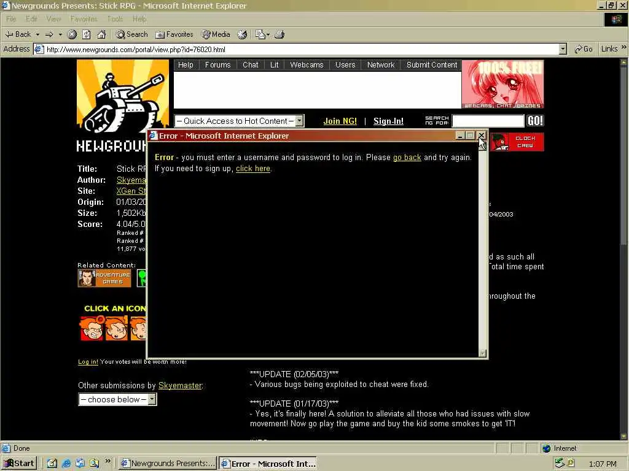The height and width of the screenshot is (471, 629).
Task: Vote with the second orange face icon
Action: click(116, 329)
